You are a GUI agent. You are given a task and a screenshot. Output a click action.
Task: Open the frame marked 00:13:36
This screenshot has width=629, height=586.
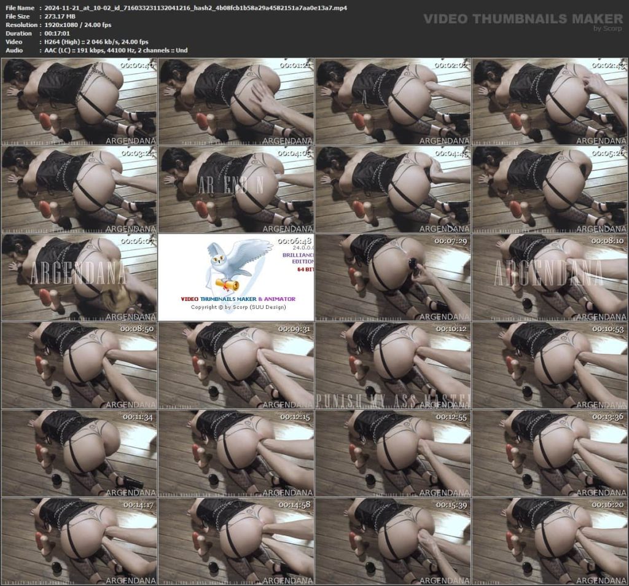(549, 453)
